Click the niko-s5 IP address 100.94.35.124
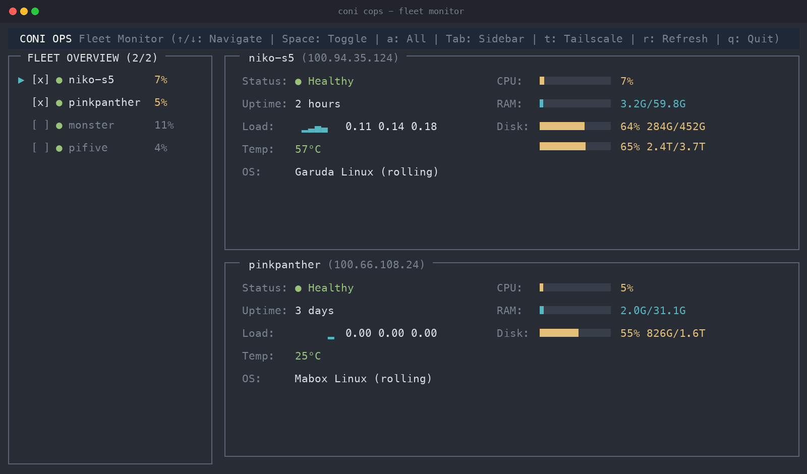 [351, 58]
